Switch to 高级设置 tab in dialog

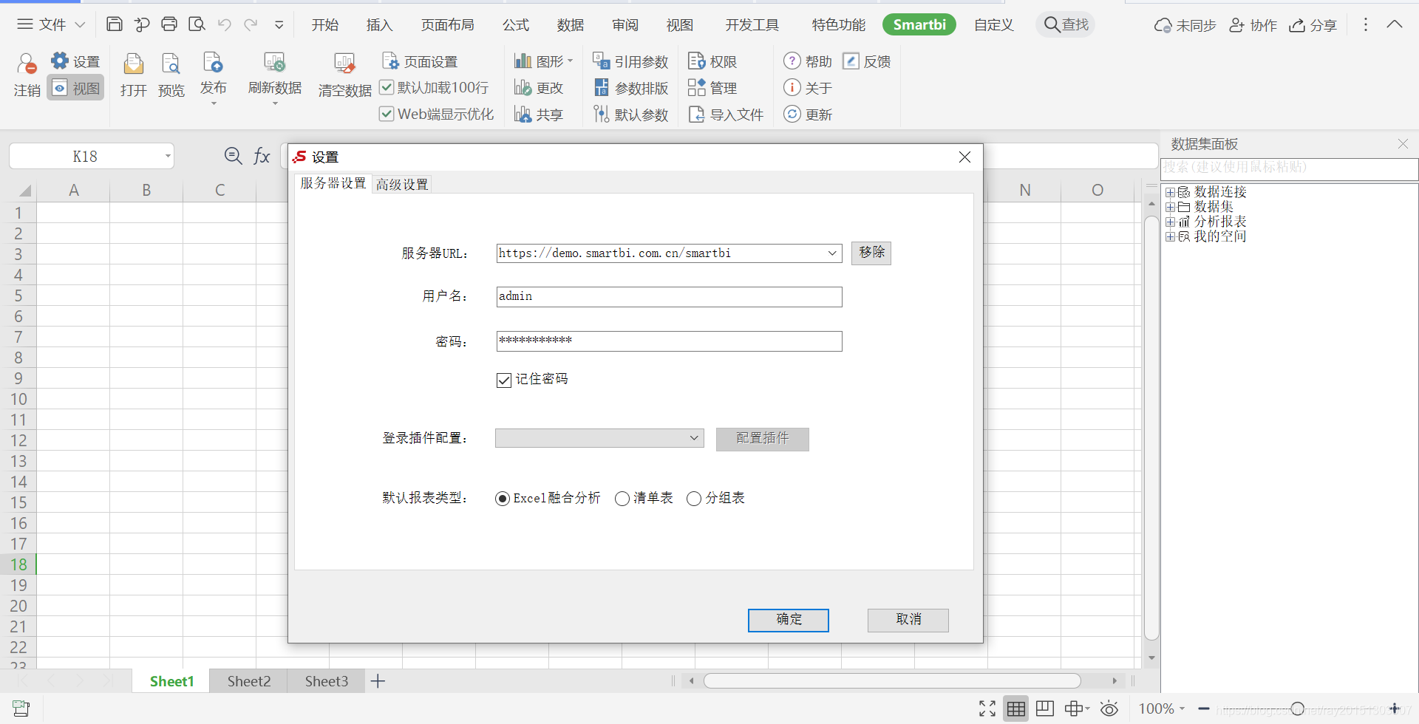(x=402, y=185)
